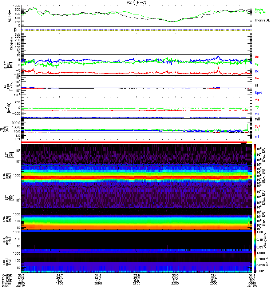Image resolution: width=273 pixels, height=291 pixels.
Task: Click the Jul 24 date label
Action: click(x=21, y=286)
